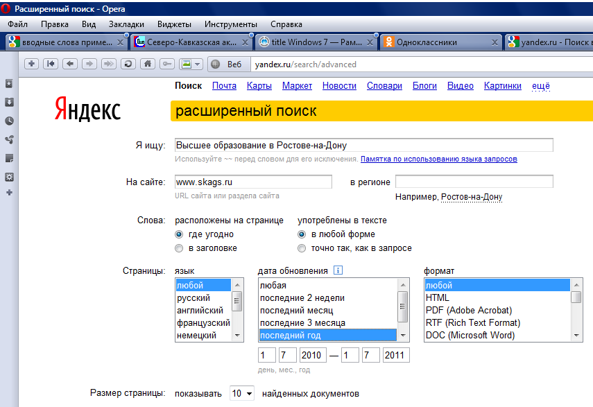Open the Маркет link
Viewport: 593px width, 407px height.
pyautogui.click(x=297, y=86)
